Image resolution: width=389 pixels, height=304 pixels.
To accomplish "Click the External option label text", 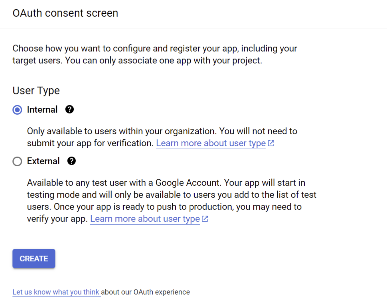I will (43, 161).
